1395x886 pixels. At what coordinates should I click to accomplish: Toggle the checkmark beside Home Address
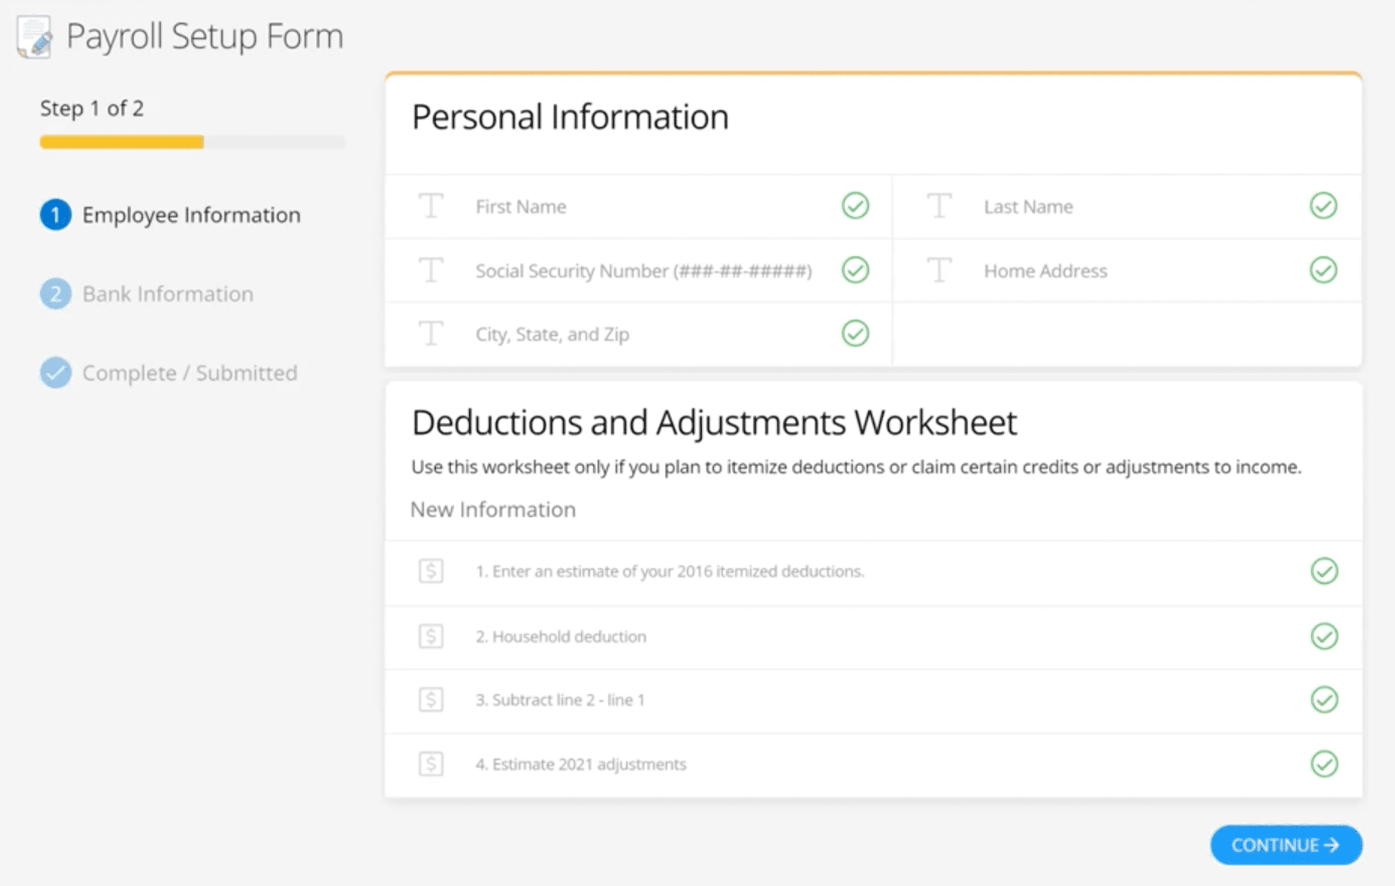[1323, 270]
